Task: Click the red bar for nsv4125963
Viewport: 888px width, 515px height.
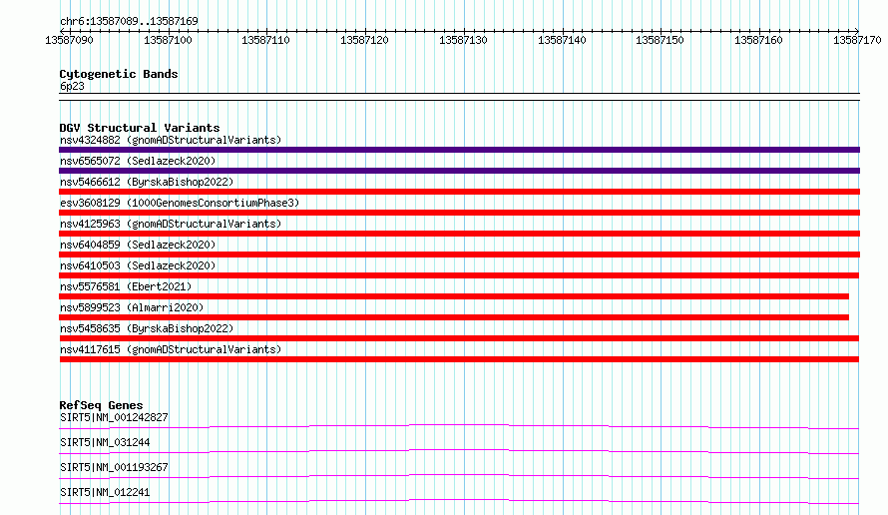Action: (459, 234)
